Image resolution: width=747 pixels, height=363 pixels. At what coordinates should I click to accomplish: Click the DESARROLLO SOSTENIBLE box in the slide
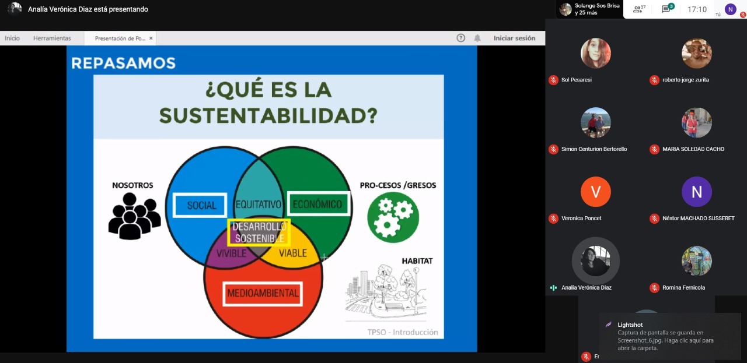pos(259,232)
